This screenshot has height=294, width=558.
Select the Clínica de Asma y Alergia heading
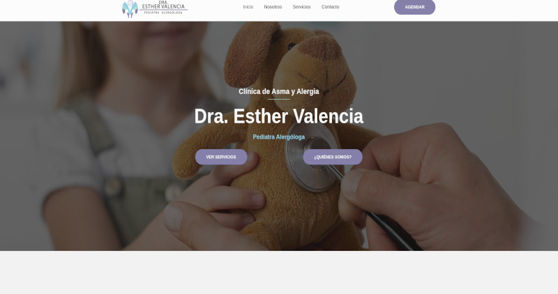pyautogui.click(x=278, y=91)
